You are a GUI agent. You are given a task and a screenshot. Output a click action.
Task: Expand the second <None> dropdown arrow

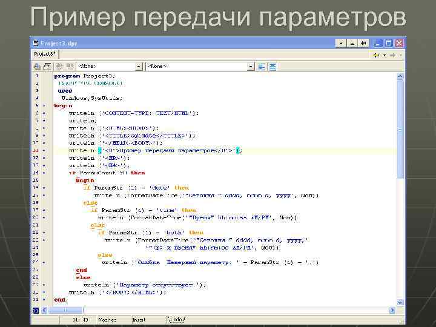[251, 67]
